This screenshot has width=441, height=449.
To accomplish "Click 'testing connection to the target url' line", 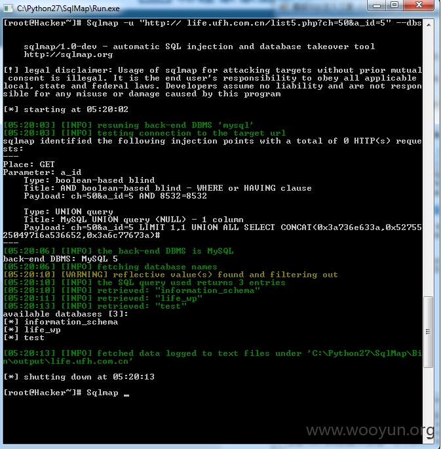I will pos(144,133).
